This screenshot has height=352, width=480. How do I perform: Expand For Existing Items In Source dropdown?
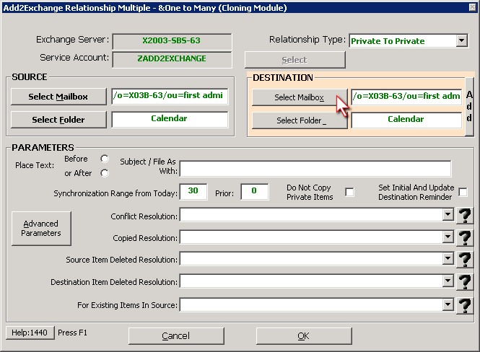448,304
